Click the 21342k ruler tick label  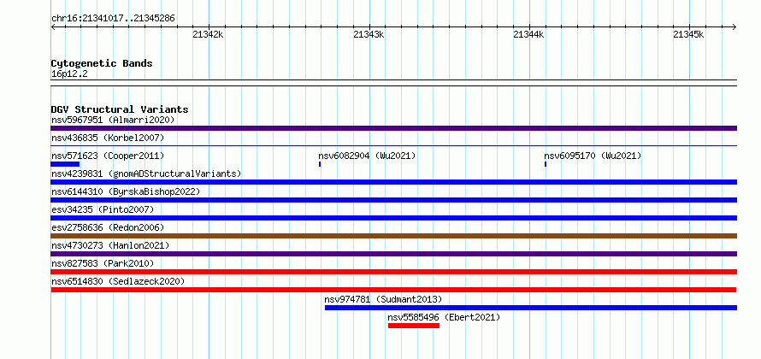click(209, 35)
